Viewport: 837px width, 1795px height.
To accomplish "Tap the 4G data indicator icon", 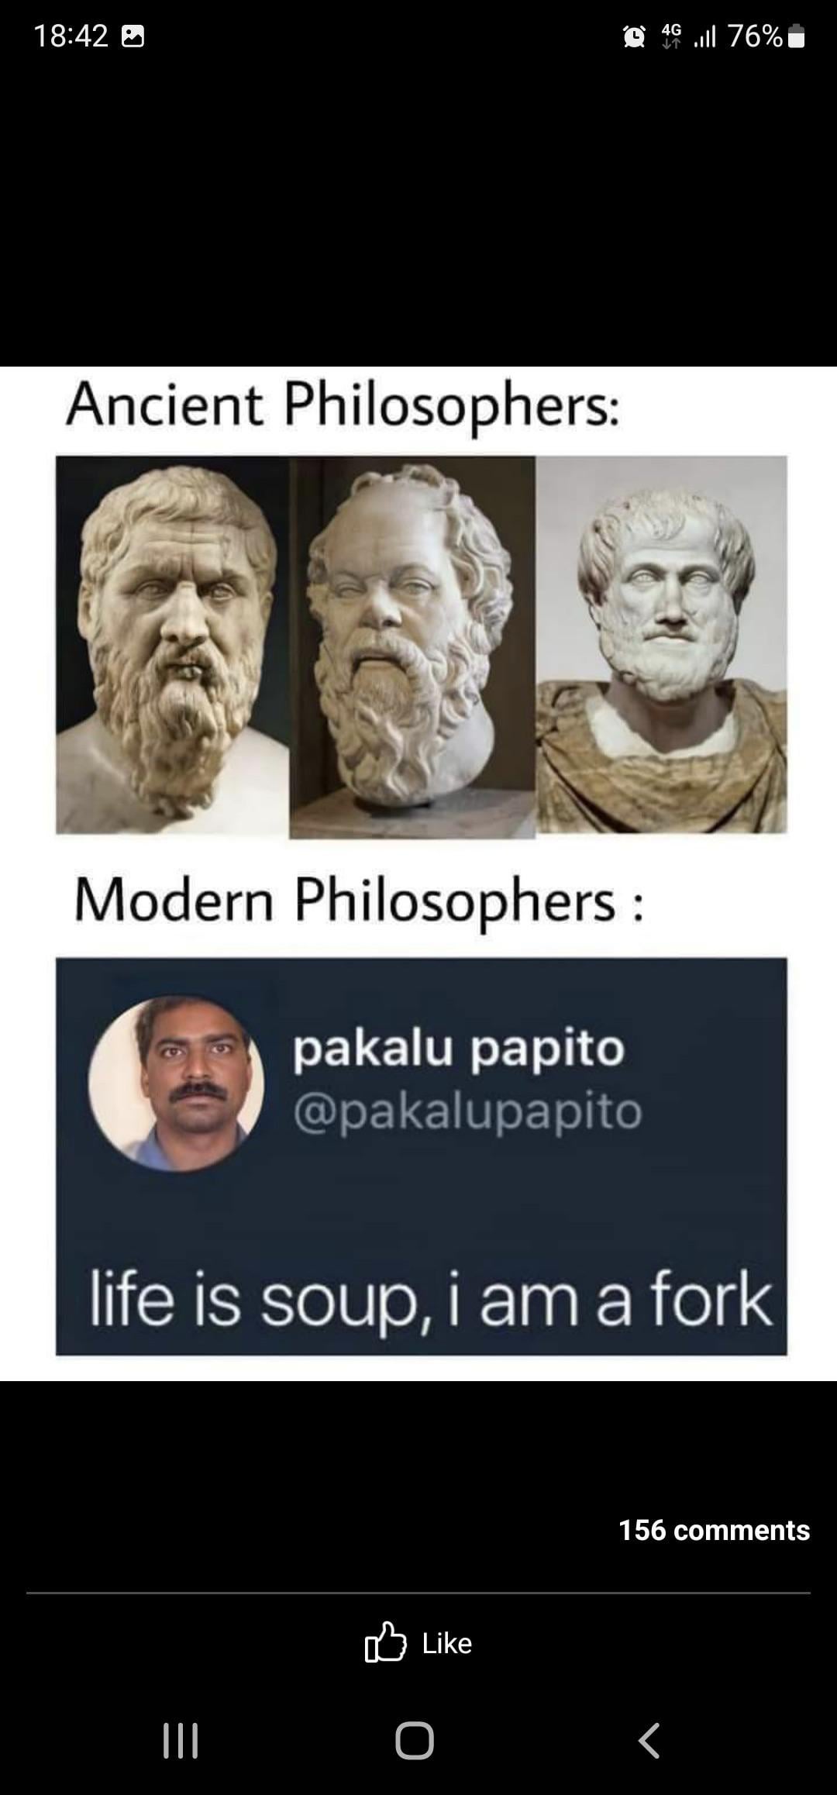I will point(671,36).
